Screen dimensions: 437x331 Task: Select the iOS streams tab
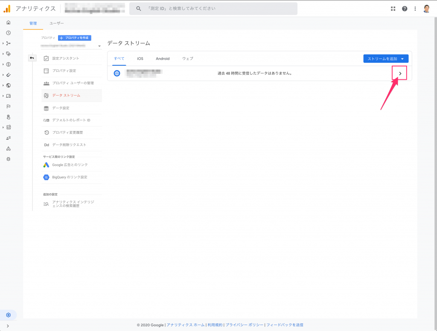coord(140,59)
